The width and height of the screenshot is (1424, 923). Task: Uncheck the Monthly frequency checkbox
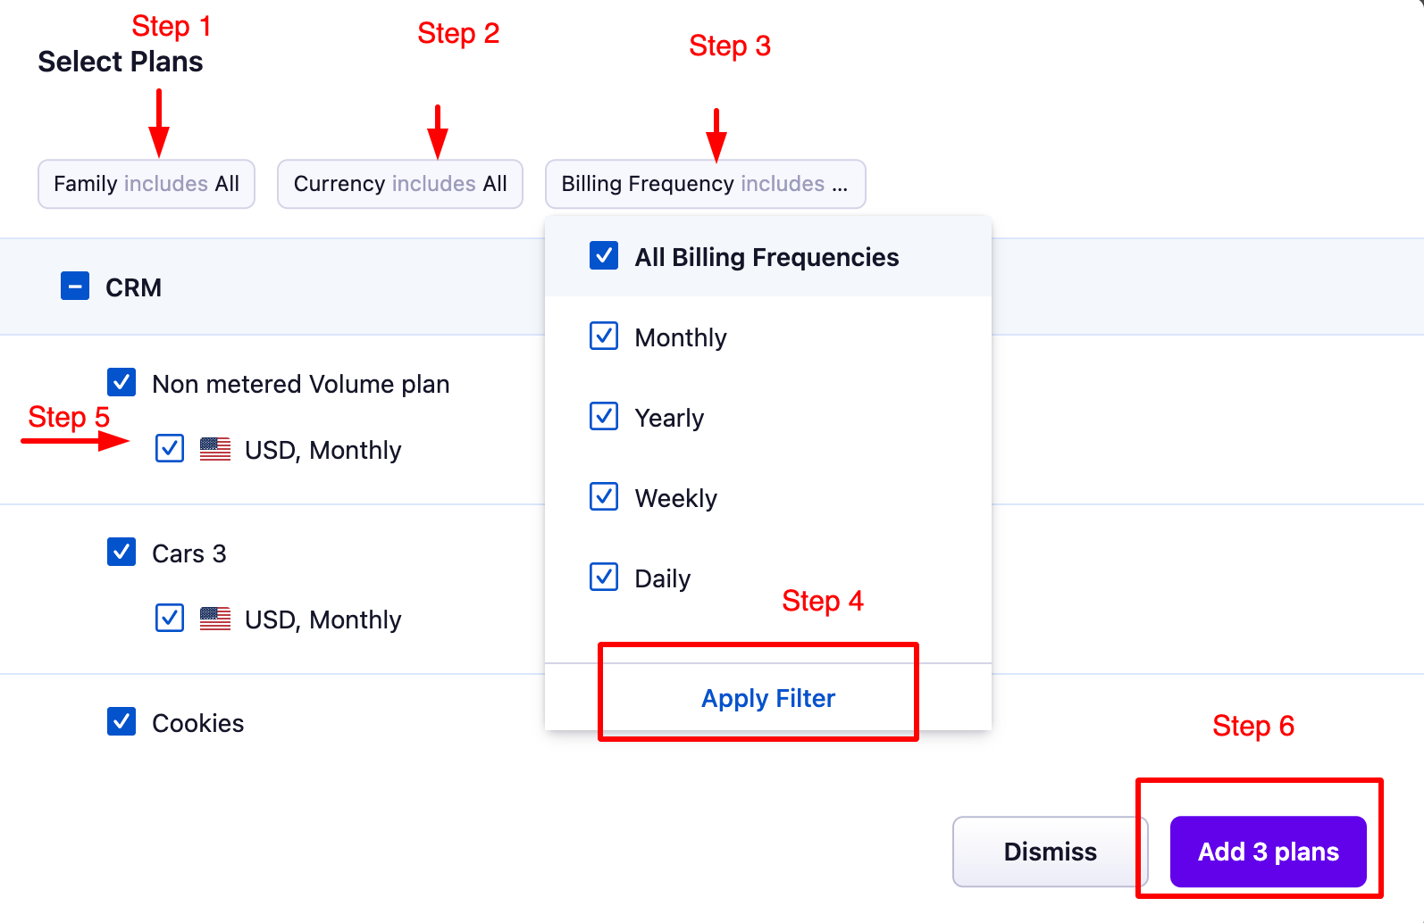604,337
